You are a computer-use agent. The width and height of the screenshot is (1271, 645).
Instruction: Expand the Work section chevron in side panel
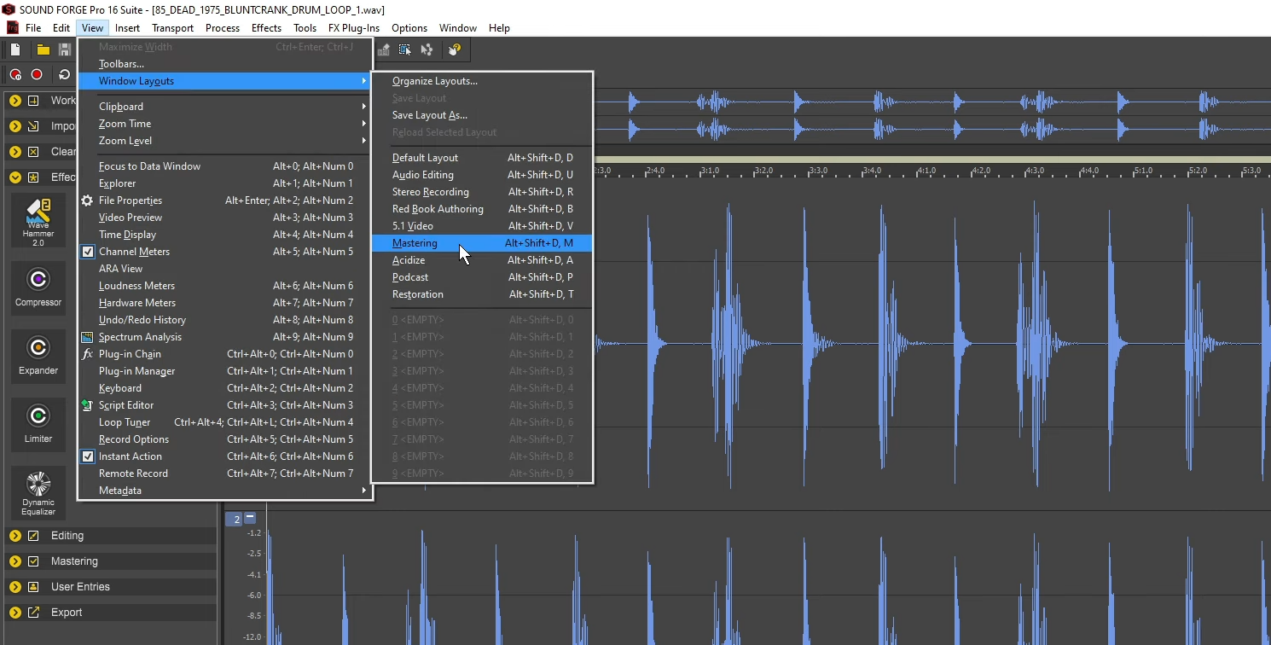[x=15, y=101]
